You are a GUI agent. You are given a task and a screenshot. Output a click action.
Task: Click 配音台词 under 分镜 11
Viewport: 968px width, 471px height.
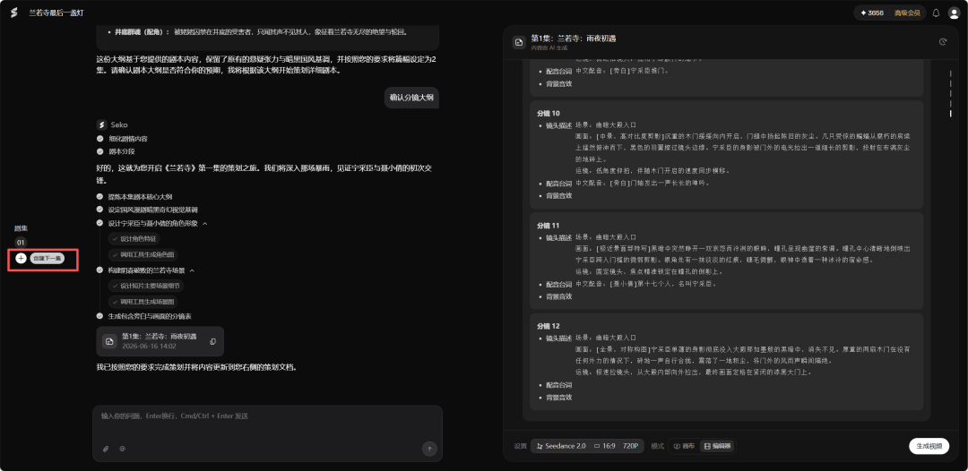tap(558, 284)
